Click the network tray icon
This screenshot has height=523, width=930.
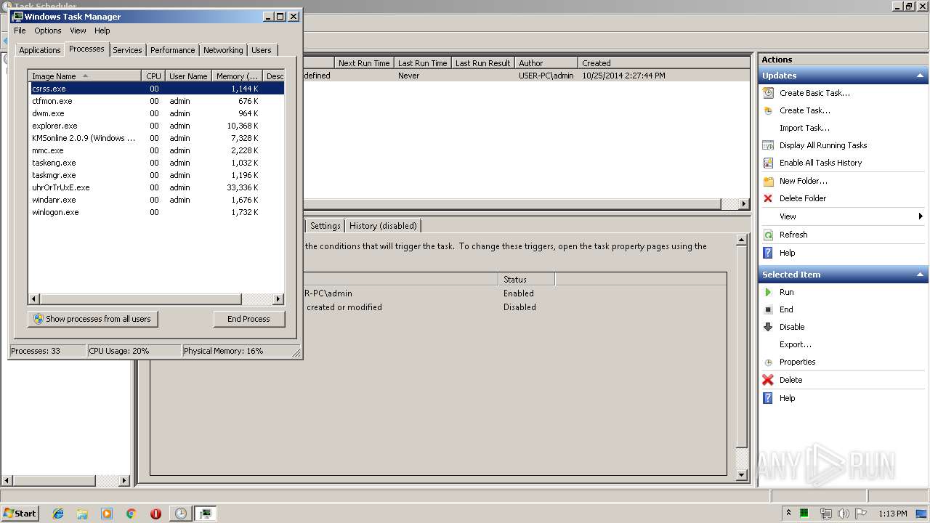[825, 514]
